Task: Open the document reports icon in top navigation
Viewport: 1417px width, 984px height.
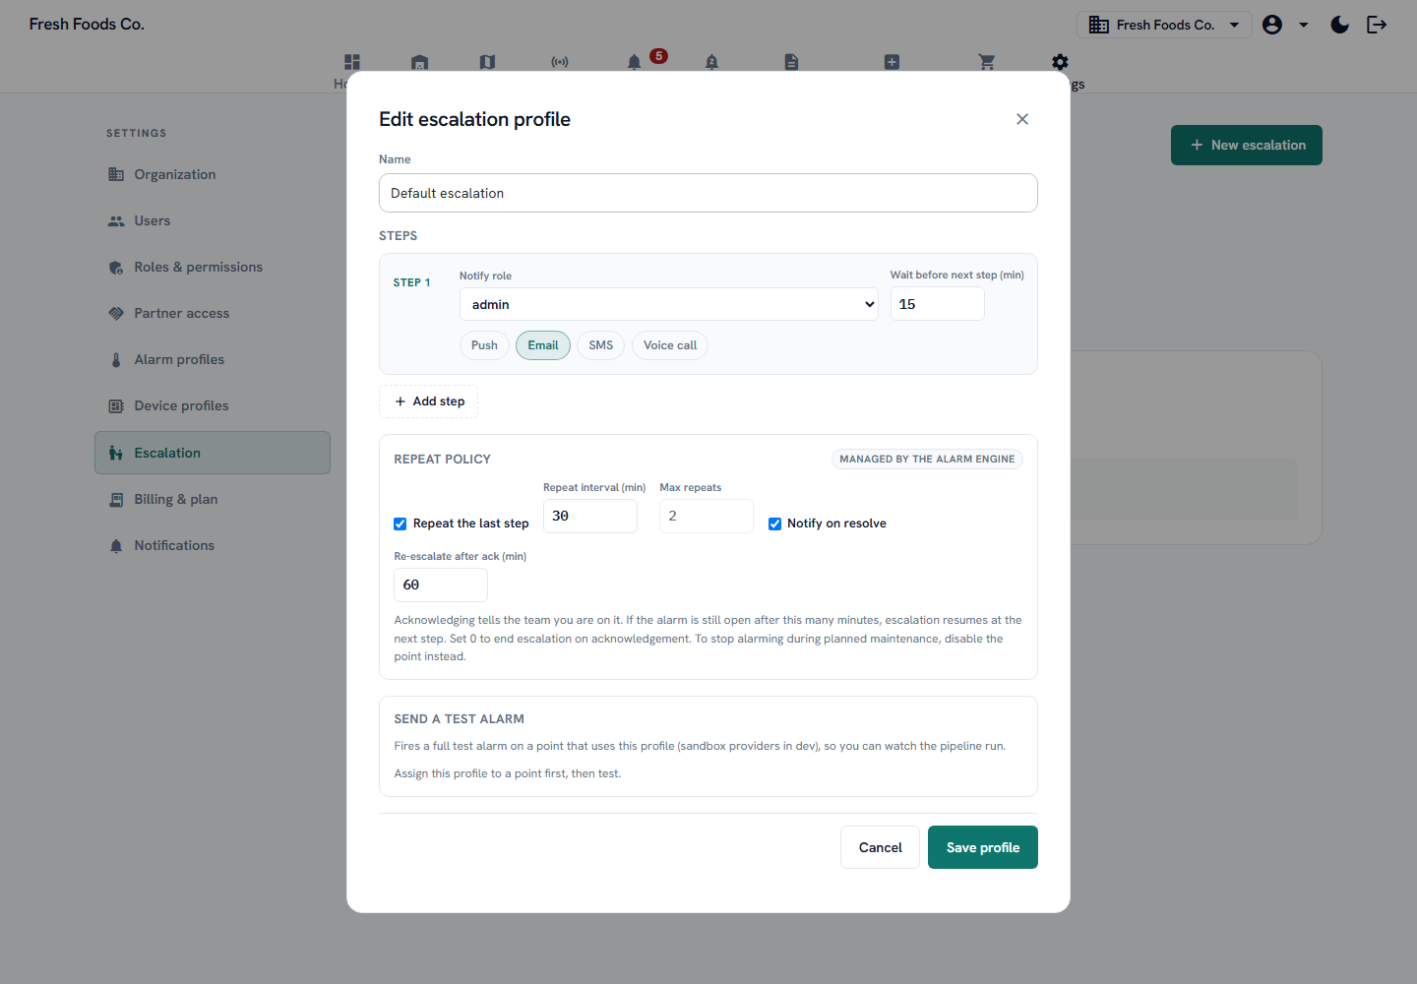Action: point(791,62)
